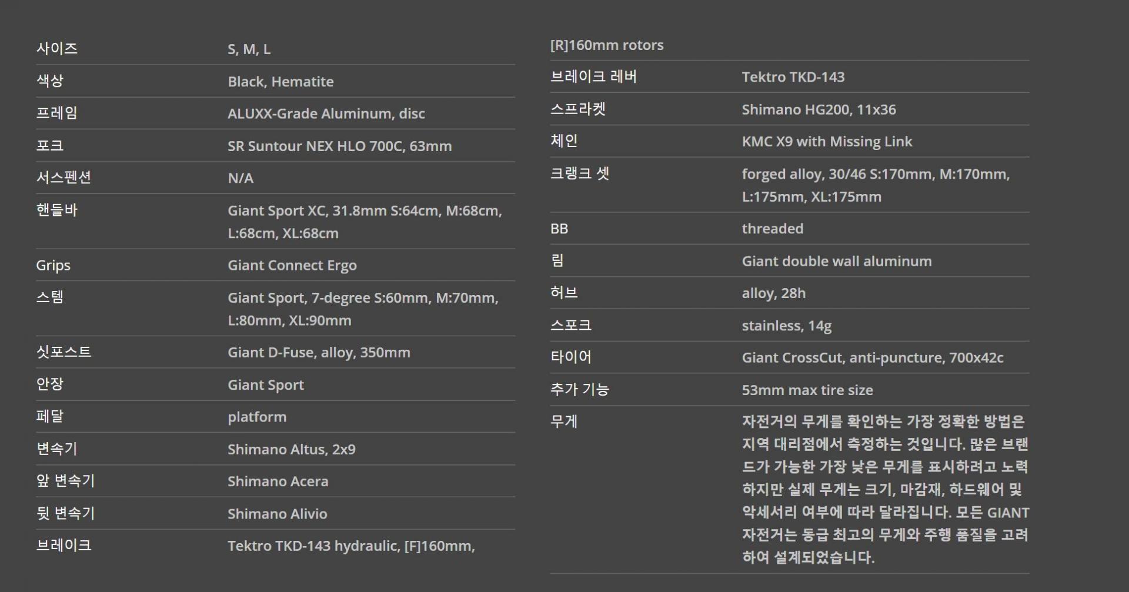This screenshot has width=1129, height=592.
Task: Select the "53mm max tire size" text
Action: click(x=807, y=390)
